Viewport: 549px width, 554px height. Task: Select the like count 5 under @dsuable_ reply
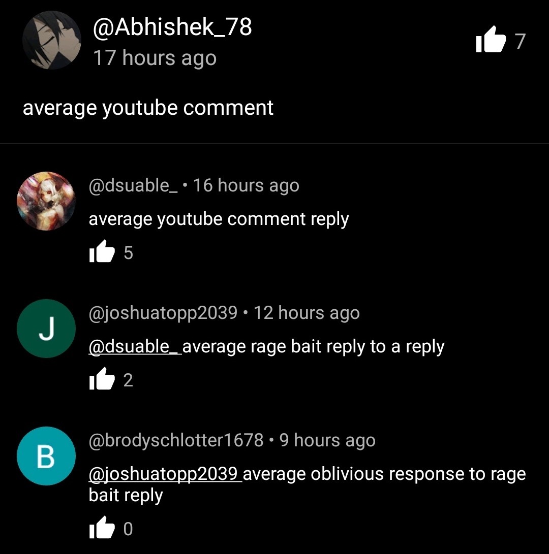[x=128, y=253]
